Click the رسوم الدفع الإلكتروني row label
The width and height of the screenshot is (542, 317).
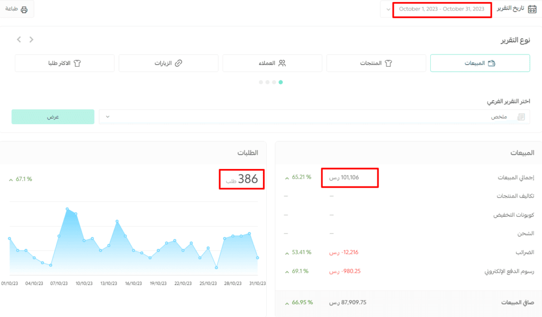tap(509, 272)
